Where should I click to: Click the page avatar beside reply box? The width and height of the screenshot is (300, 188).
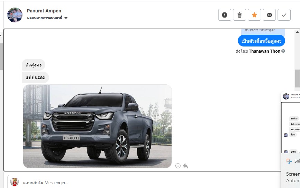[x=14, y=182]
